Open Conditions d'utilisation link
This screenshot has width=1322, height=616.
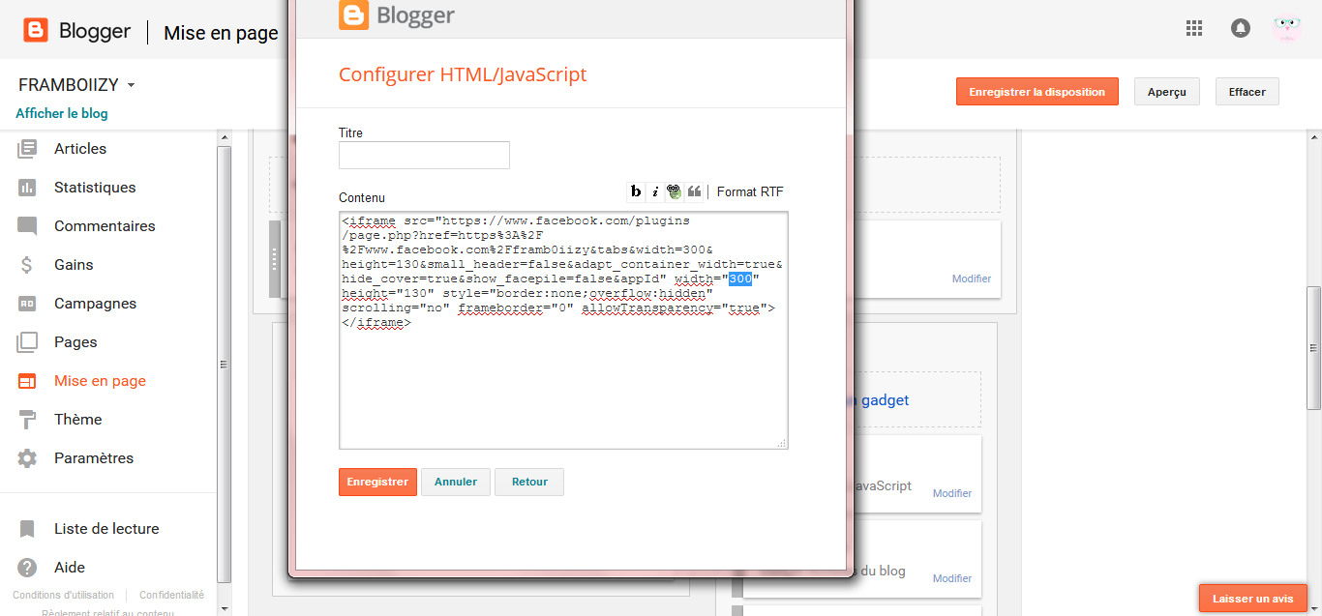[x=63, y=596]
